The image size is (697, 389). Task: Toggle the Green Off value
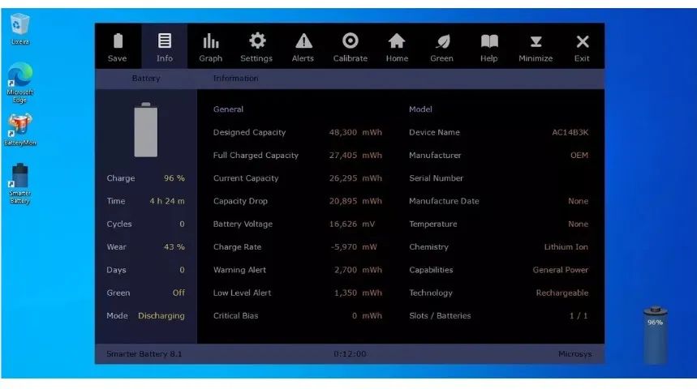pyautogui.click(x=178, y=293)
